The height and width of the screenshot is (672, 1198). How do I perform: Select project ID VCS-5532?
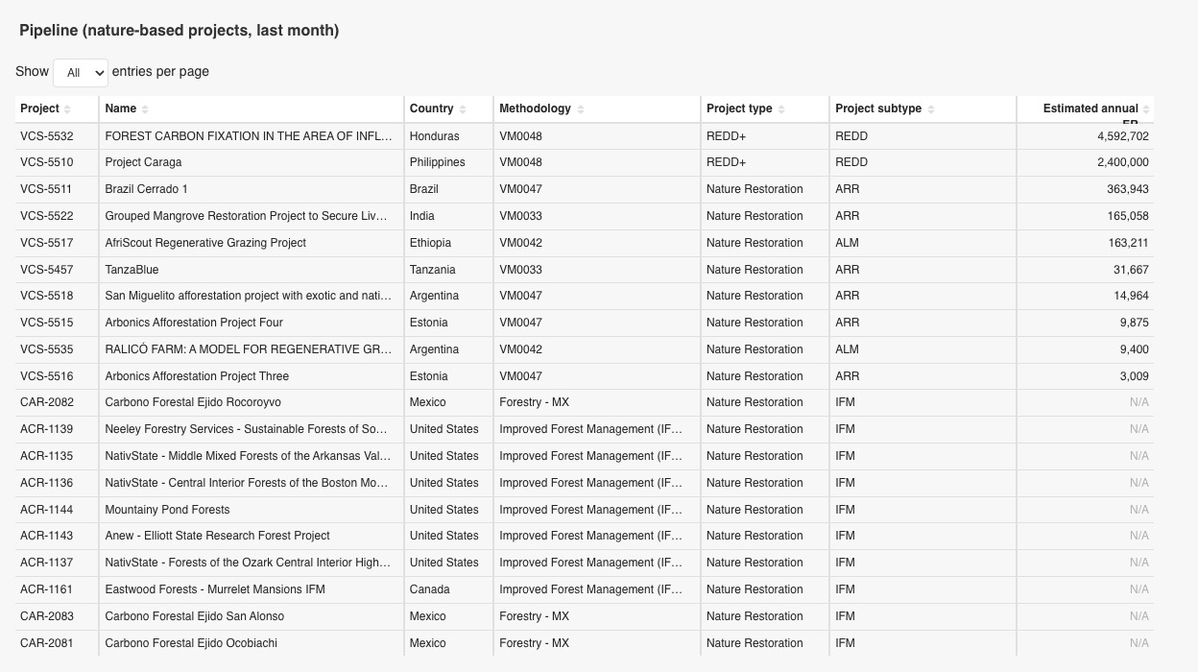click(46, 136)
